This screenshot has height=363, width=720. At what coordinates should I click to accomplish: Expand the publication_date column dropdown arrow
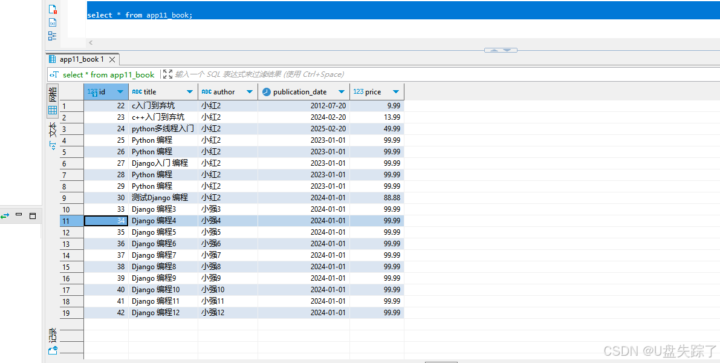(342, 92)
